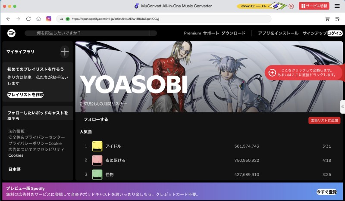Image resolution: width=345 pixels, height=201 pixels.
Task: Click サインアップ link
Action: point(314,33)
